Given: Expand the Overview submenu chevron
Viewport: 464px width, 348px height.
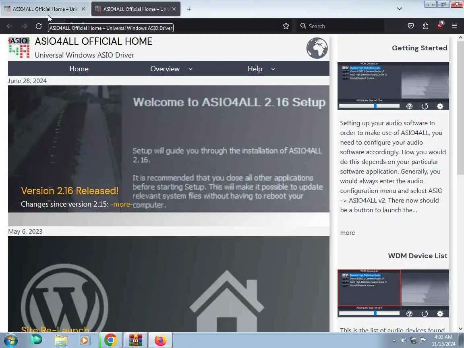Looking at the screenshot, I should click(x=191, y=69).
